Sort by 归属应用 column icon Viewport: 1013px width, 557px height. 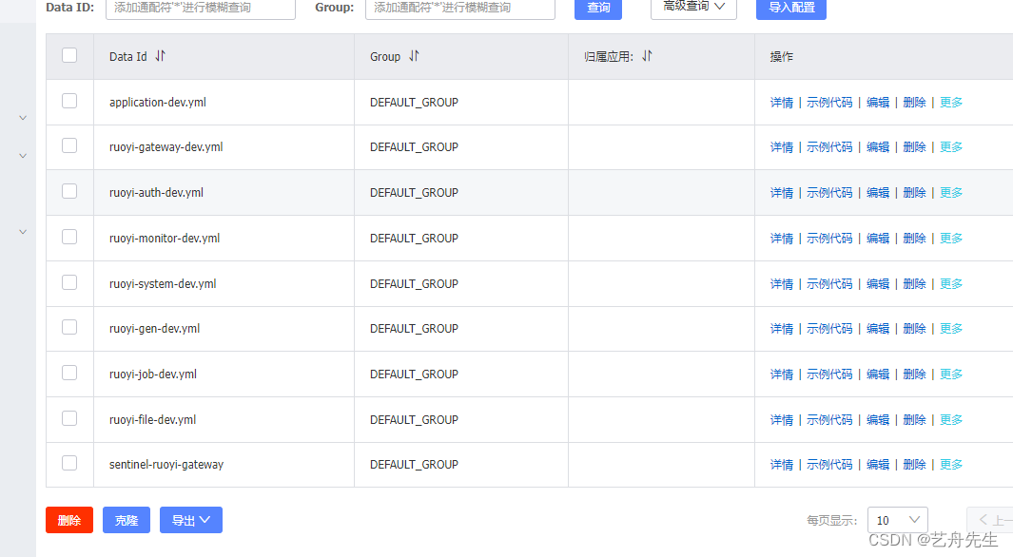(x=647, y=56)
